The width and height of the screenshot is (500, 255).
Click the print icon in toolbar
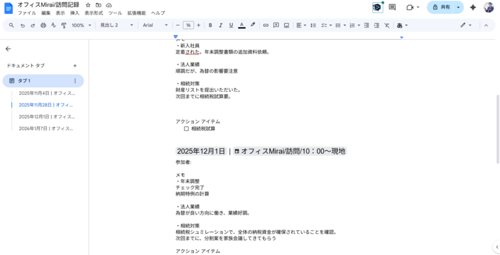point(43,25)
